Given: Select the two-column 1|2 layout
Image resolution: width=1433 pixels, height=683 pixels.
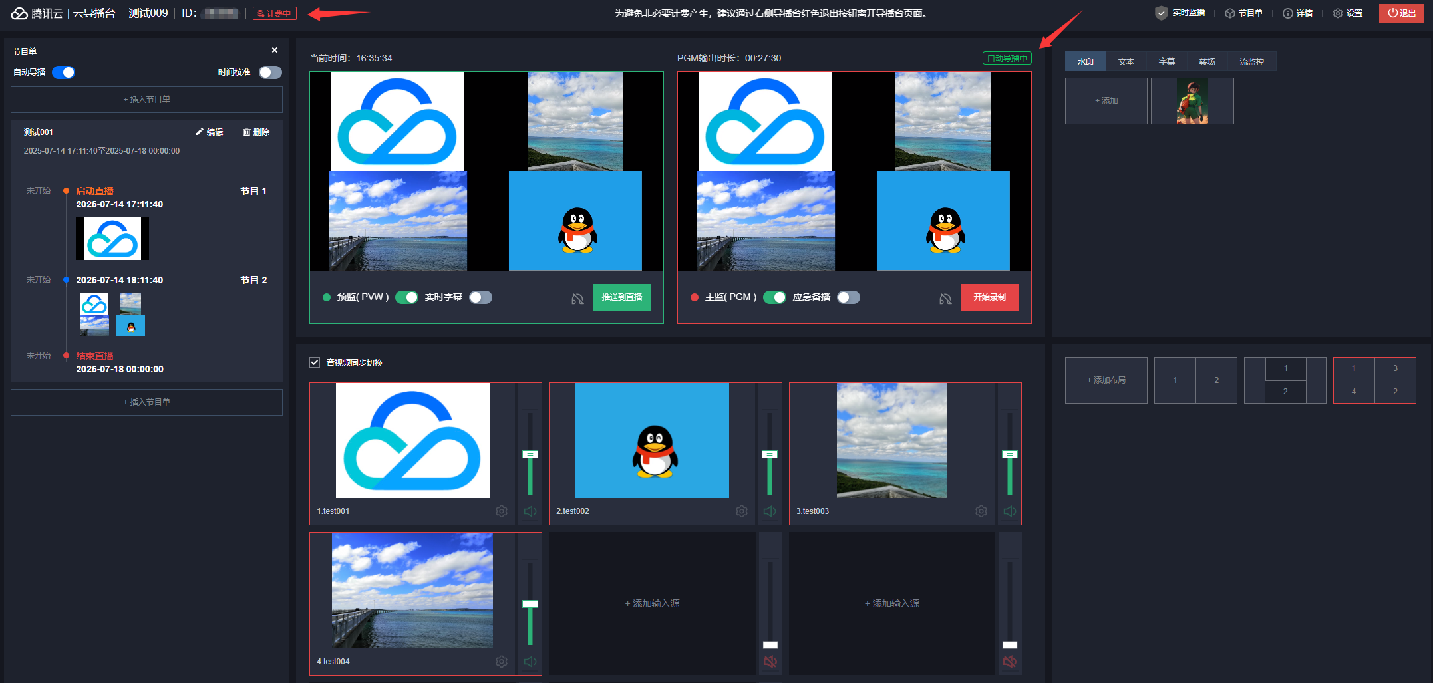Looking at the screenshot, I should point(1195,380).
